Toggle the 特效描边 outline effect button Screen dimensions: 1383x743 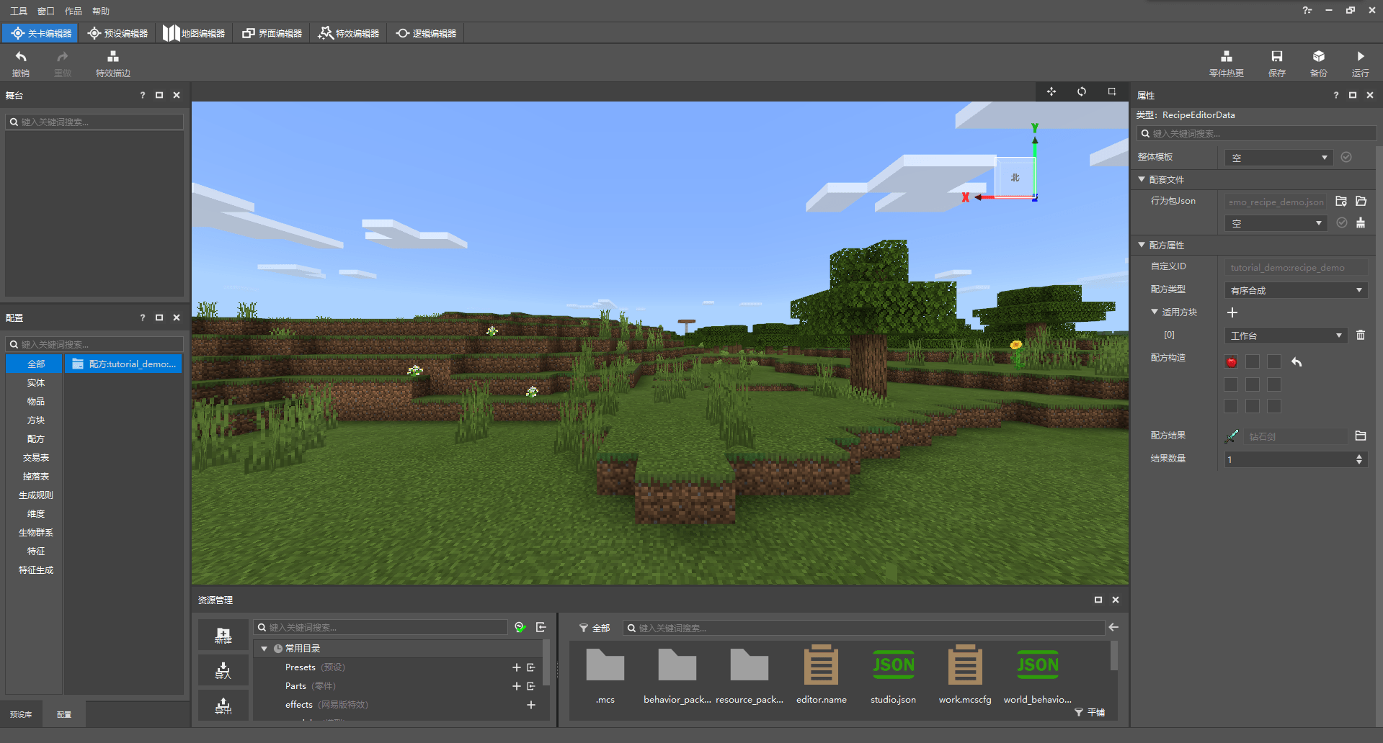coord(113,63)
